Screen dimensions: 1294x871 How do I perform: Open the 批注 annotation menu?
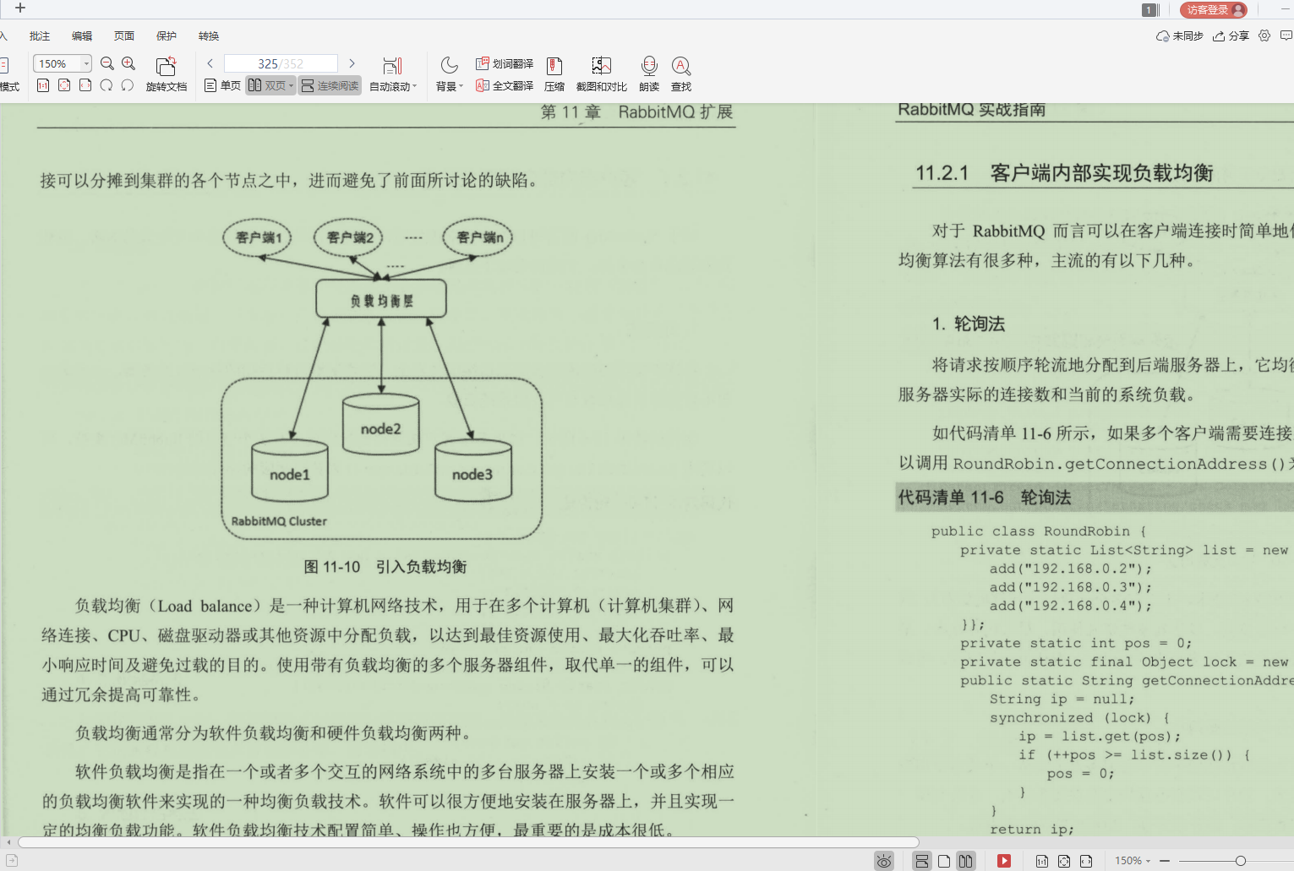(40, 36)
